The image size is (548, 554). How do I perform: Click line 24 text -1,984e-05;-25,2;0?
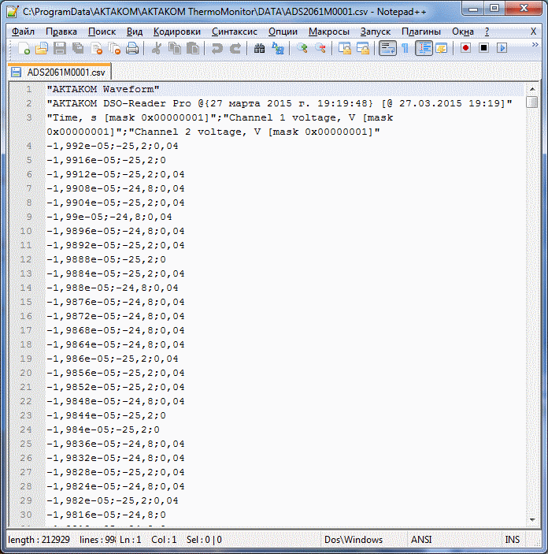[103, 429]
